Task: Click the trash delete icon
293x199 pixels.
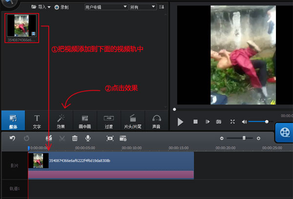Action: pyautogui.click(x=75, y=139)
